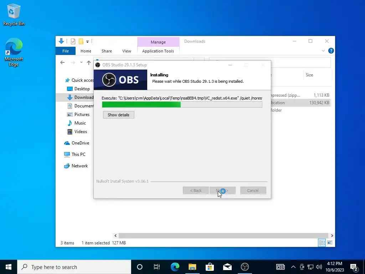Open News and interests taskbar icon
The width and height of the screenshot is (365, 274).
coord(280,267)
